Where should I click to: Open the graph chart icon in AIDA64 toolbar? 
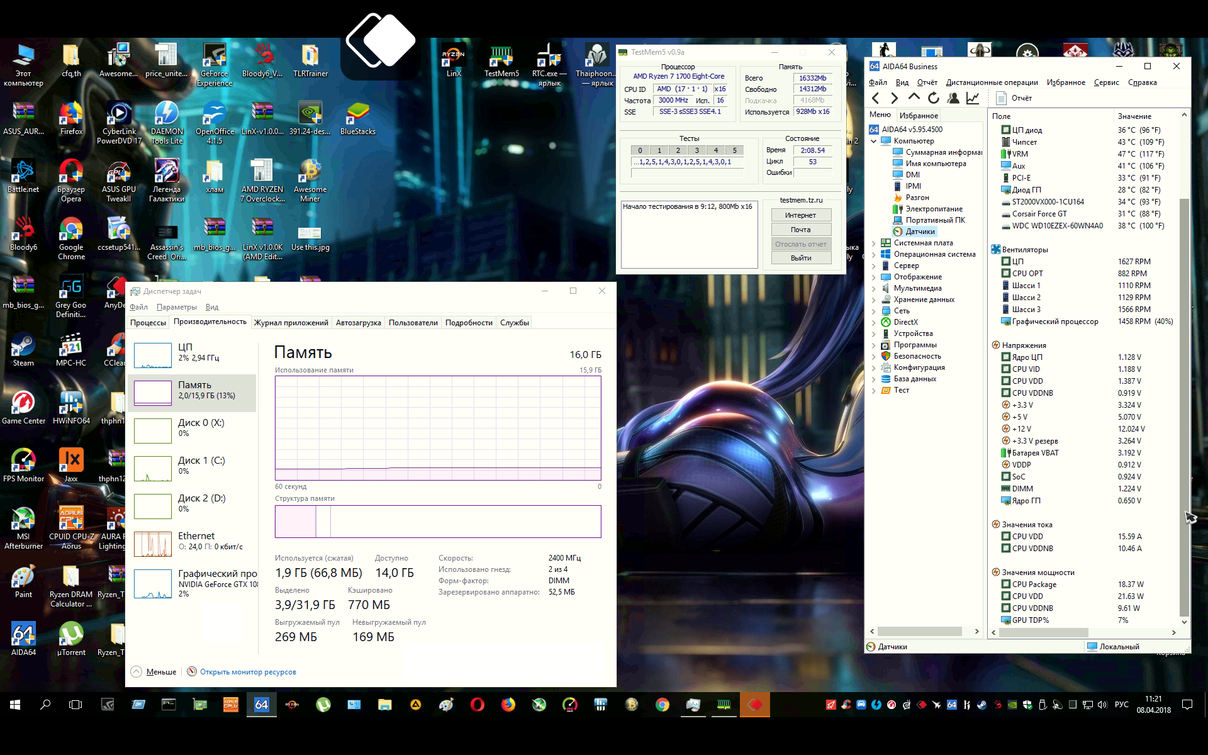(973, 98)
